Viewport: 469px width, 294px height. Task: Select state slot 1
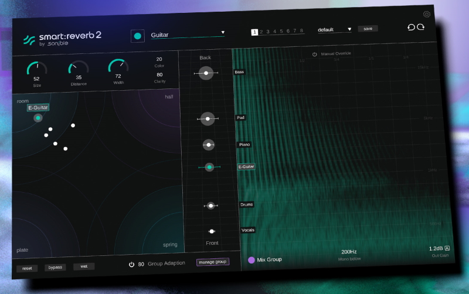(x=254, y=32)
